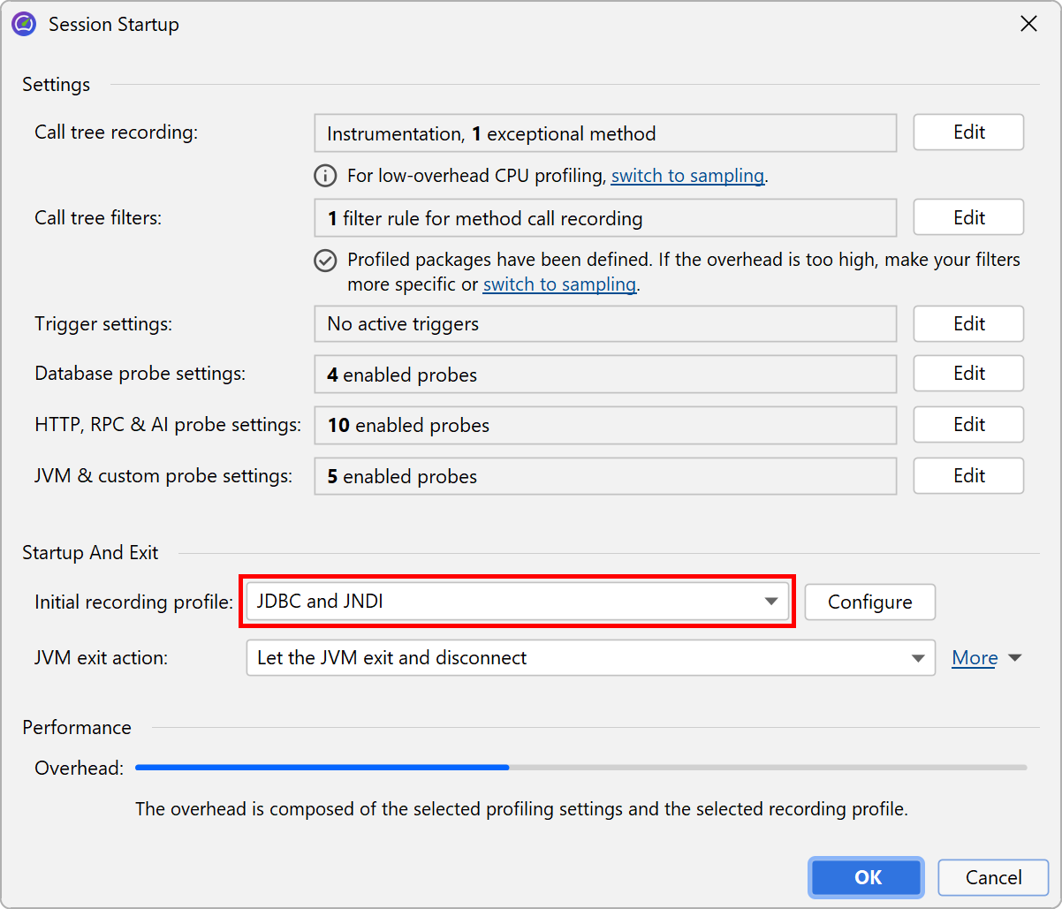Edit the database probe settings
Viewport: 1062px width, 909px height.
pyautogui.click(x=968, y=374)
